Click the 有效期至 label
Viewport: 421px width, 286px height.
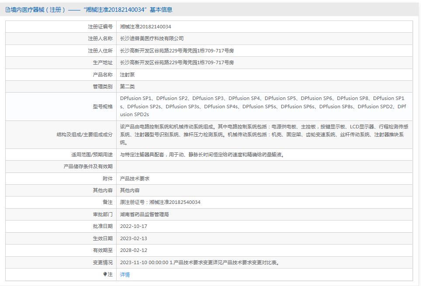click(103, 250)
